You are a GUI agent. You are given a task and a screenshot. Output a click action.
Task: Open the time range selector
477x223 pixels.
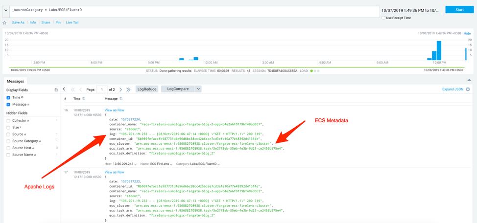(411, 10)
